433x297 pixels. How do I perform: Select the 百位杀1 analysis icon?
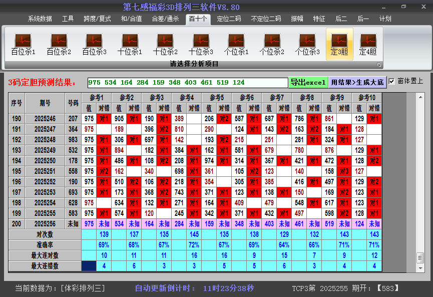click(23, 45)
